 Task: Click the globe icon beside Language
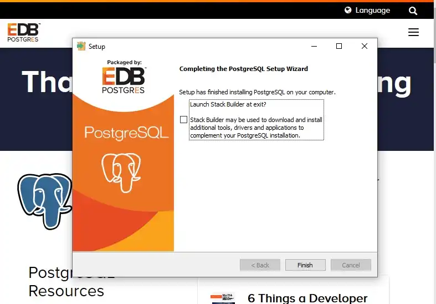point(348,11)
